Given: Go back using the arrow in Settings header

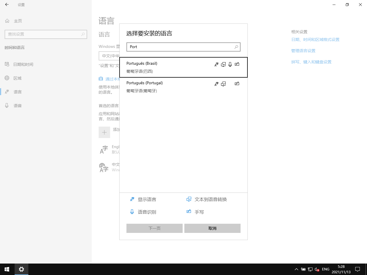Looking at the screenshot, I should pos(7,5).
